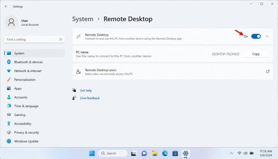This screenshot has width=278, height=159.
Task: Go to Privacy & security settings
Action: [35, 132]
